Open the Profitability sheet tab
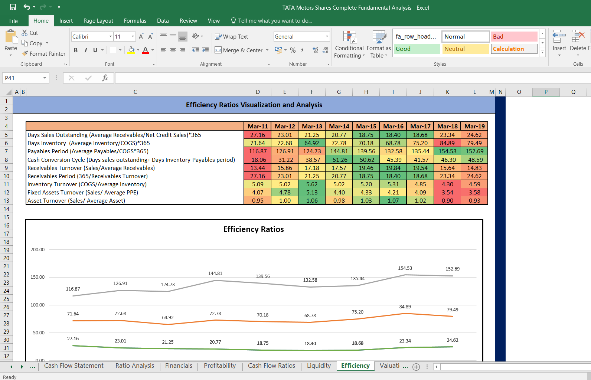 click(220, 366)
